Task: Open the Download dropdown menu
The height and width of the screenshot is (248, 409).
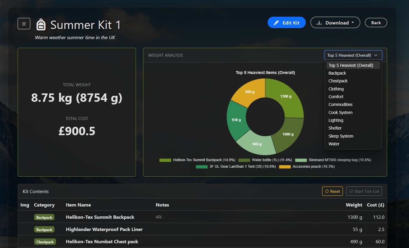Action: 335,23
